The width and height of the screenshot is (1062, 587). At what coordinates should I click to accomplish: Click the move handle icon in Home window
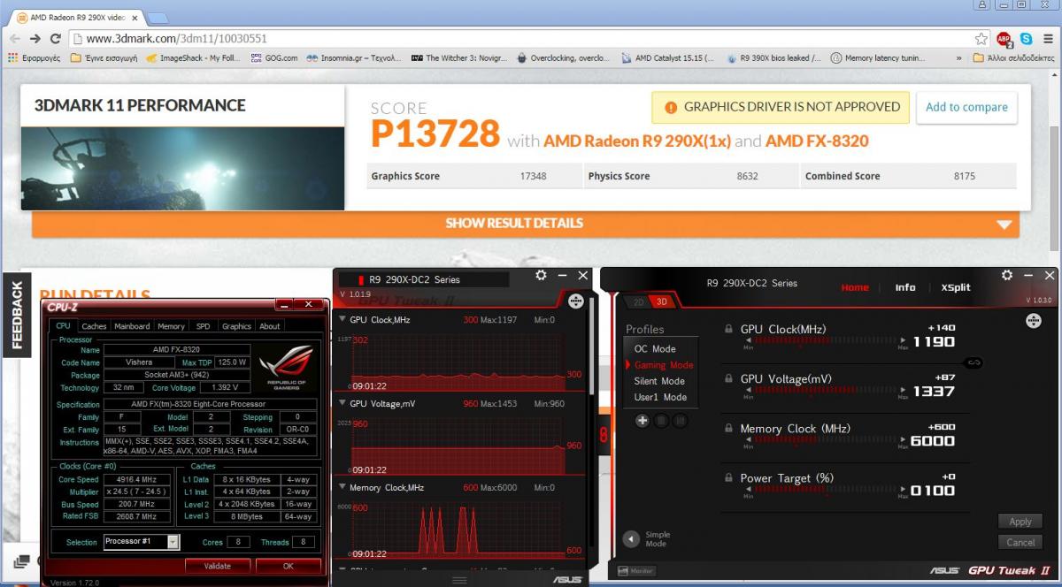point(1033,321)
